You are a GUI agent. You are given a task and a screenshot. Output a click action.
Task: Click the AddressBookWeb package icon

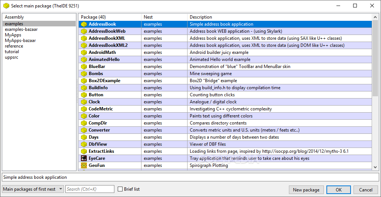point(84,31)
